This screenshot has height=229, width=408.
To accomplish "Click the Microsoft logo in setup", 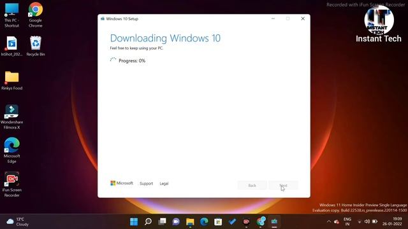I will tap(122, 183).
